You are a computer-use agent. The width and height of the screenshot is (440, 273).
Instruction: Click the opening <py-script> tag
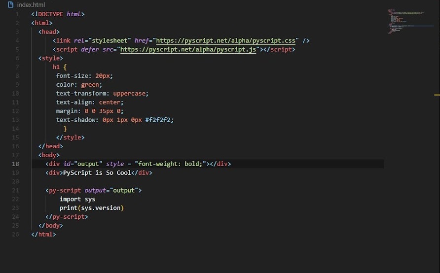tap(94, 190)
